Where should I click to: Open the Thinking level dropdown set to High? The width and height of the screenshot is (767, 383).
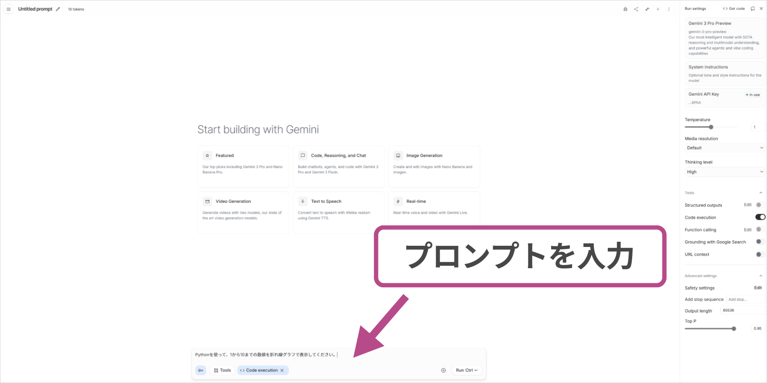(x=725, y=172)
